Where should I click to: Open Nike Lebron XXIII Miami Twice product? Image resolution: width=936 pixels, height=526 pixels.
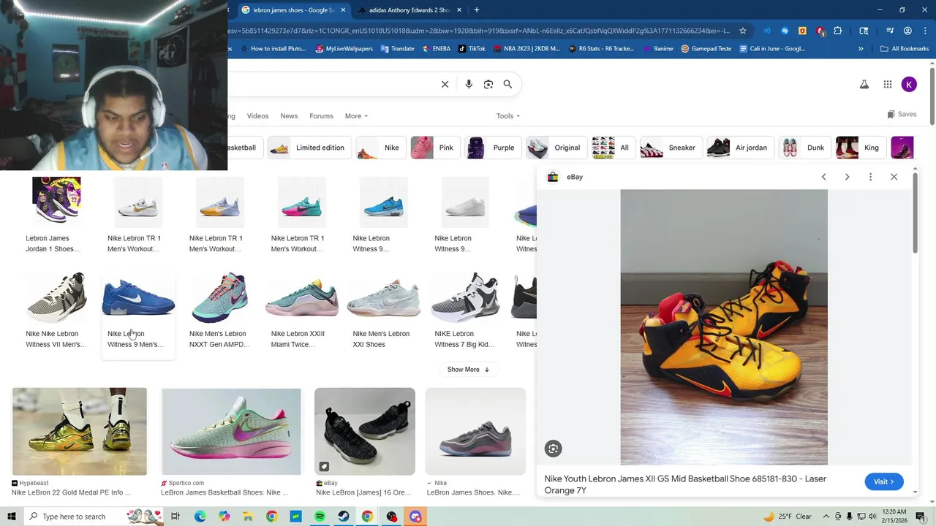[x=301, y=310]
